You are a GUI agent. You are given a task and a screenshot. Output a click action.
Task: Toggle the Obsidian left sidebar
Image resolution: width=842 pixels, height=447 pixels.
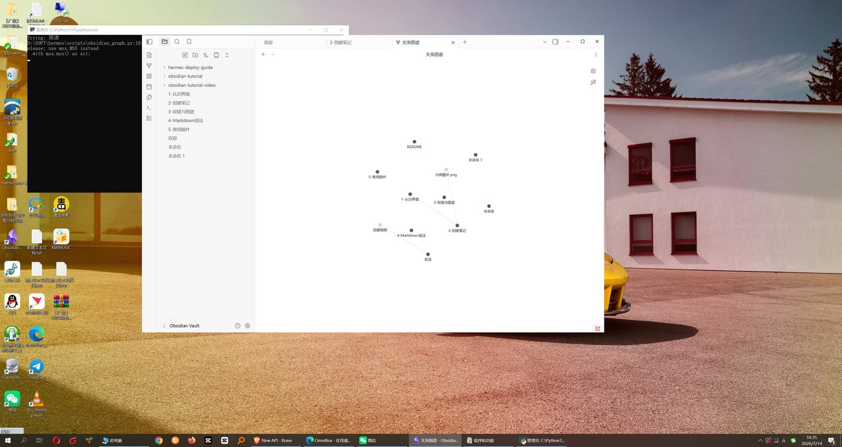(x=149, y=41)
